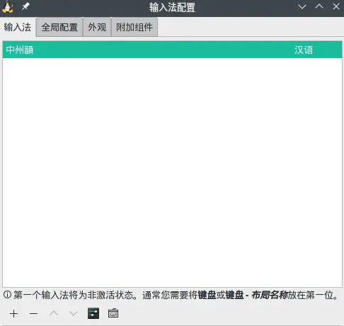
Task: Minimize the 输入法配置 window
Action: click(x=302, y=6)
